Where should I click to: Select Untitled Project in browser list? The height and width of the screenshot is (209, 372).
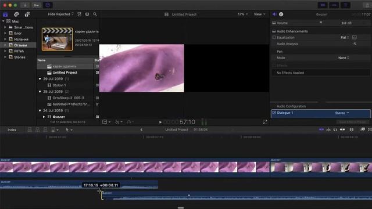pyautogui.click(x=65, y=73)
